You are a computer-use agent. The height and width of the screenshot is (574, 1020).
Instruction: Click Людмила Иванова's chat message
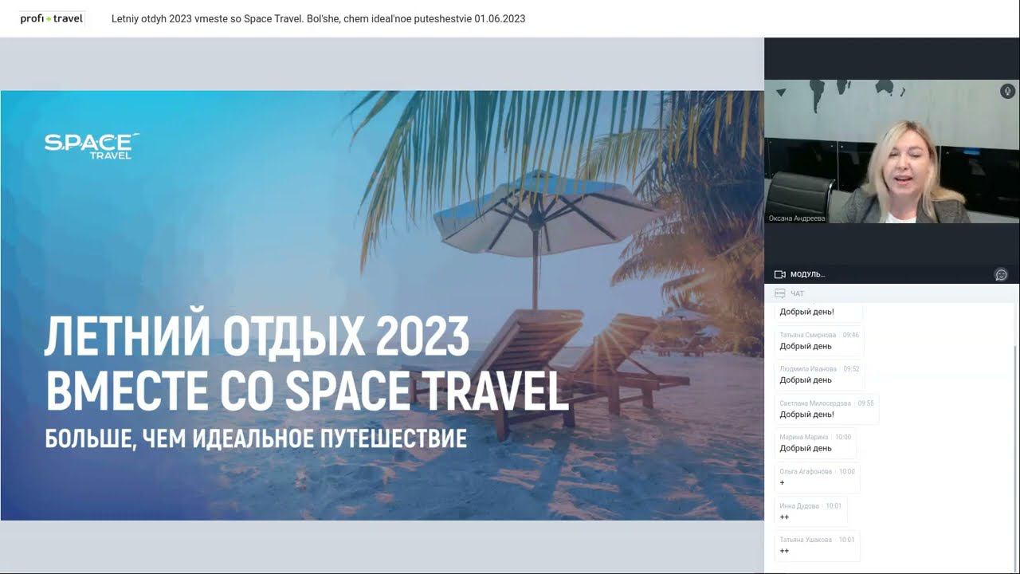(x=818, y=375)
